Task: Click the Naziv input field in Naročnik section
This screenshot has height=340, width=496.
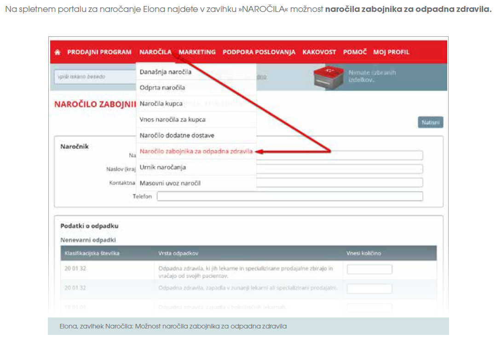Action: [x=340, y=156]
